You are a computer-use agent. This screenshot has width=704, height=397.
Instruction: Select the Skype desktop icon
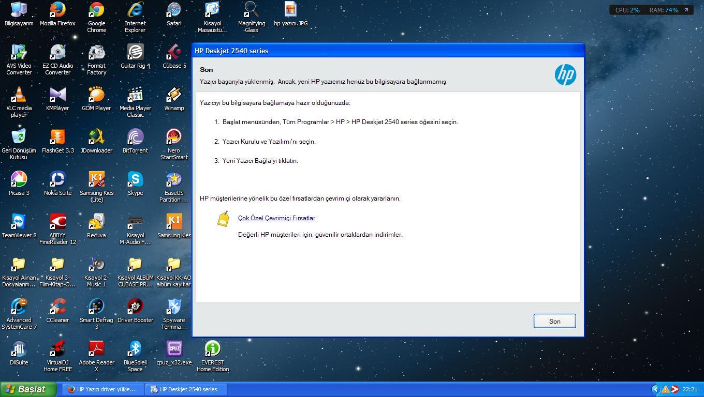click(x=135, y=184)
